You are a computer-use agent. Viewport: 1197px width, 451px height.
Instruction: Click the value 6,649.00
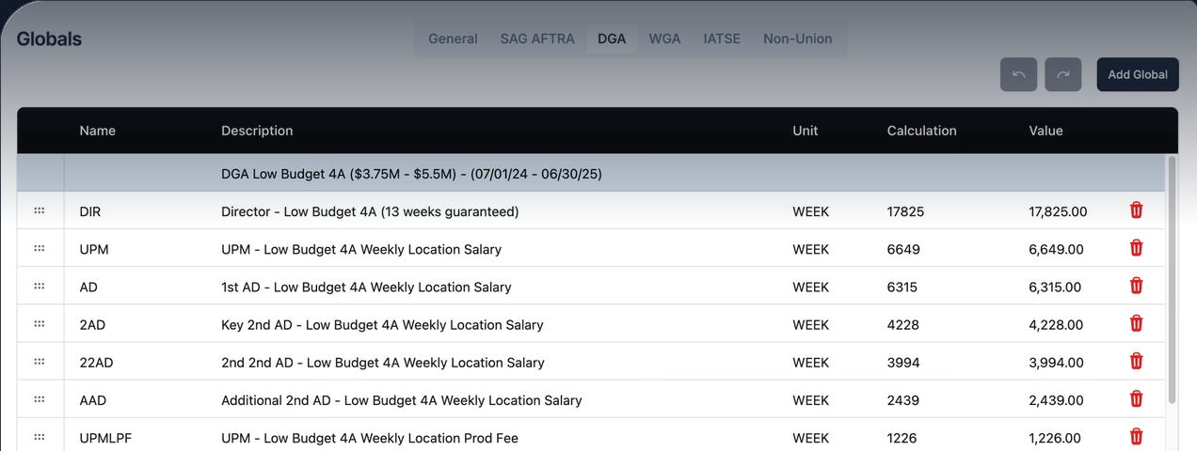tap(1056, 249)
